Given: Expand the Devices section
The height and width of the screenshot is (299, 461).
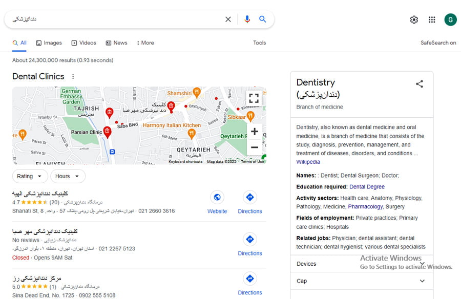Looking at the screenshot, I should pyautogui.click(x=362, y=264).
